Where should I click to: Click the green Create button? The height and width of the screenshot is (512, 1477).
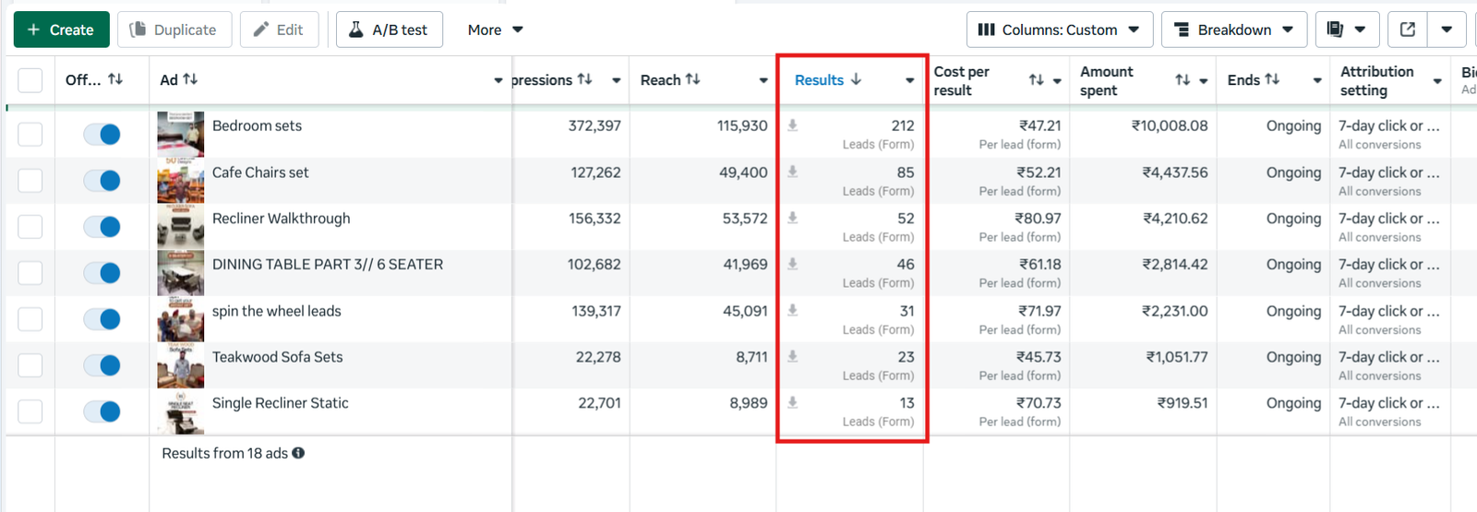pos(61,30)
